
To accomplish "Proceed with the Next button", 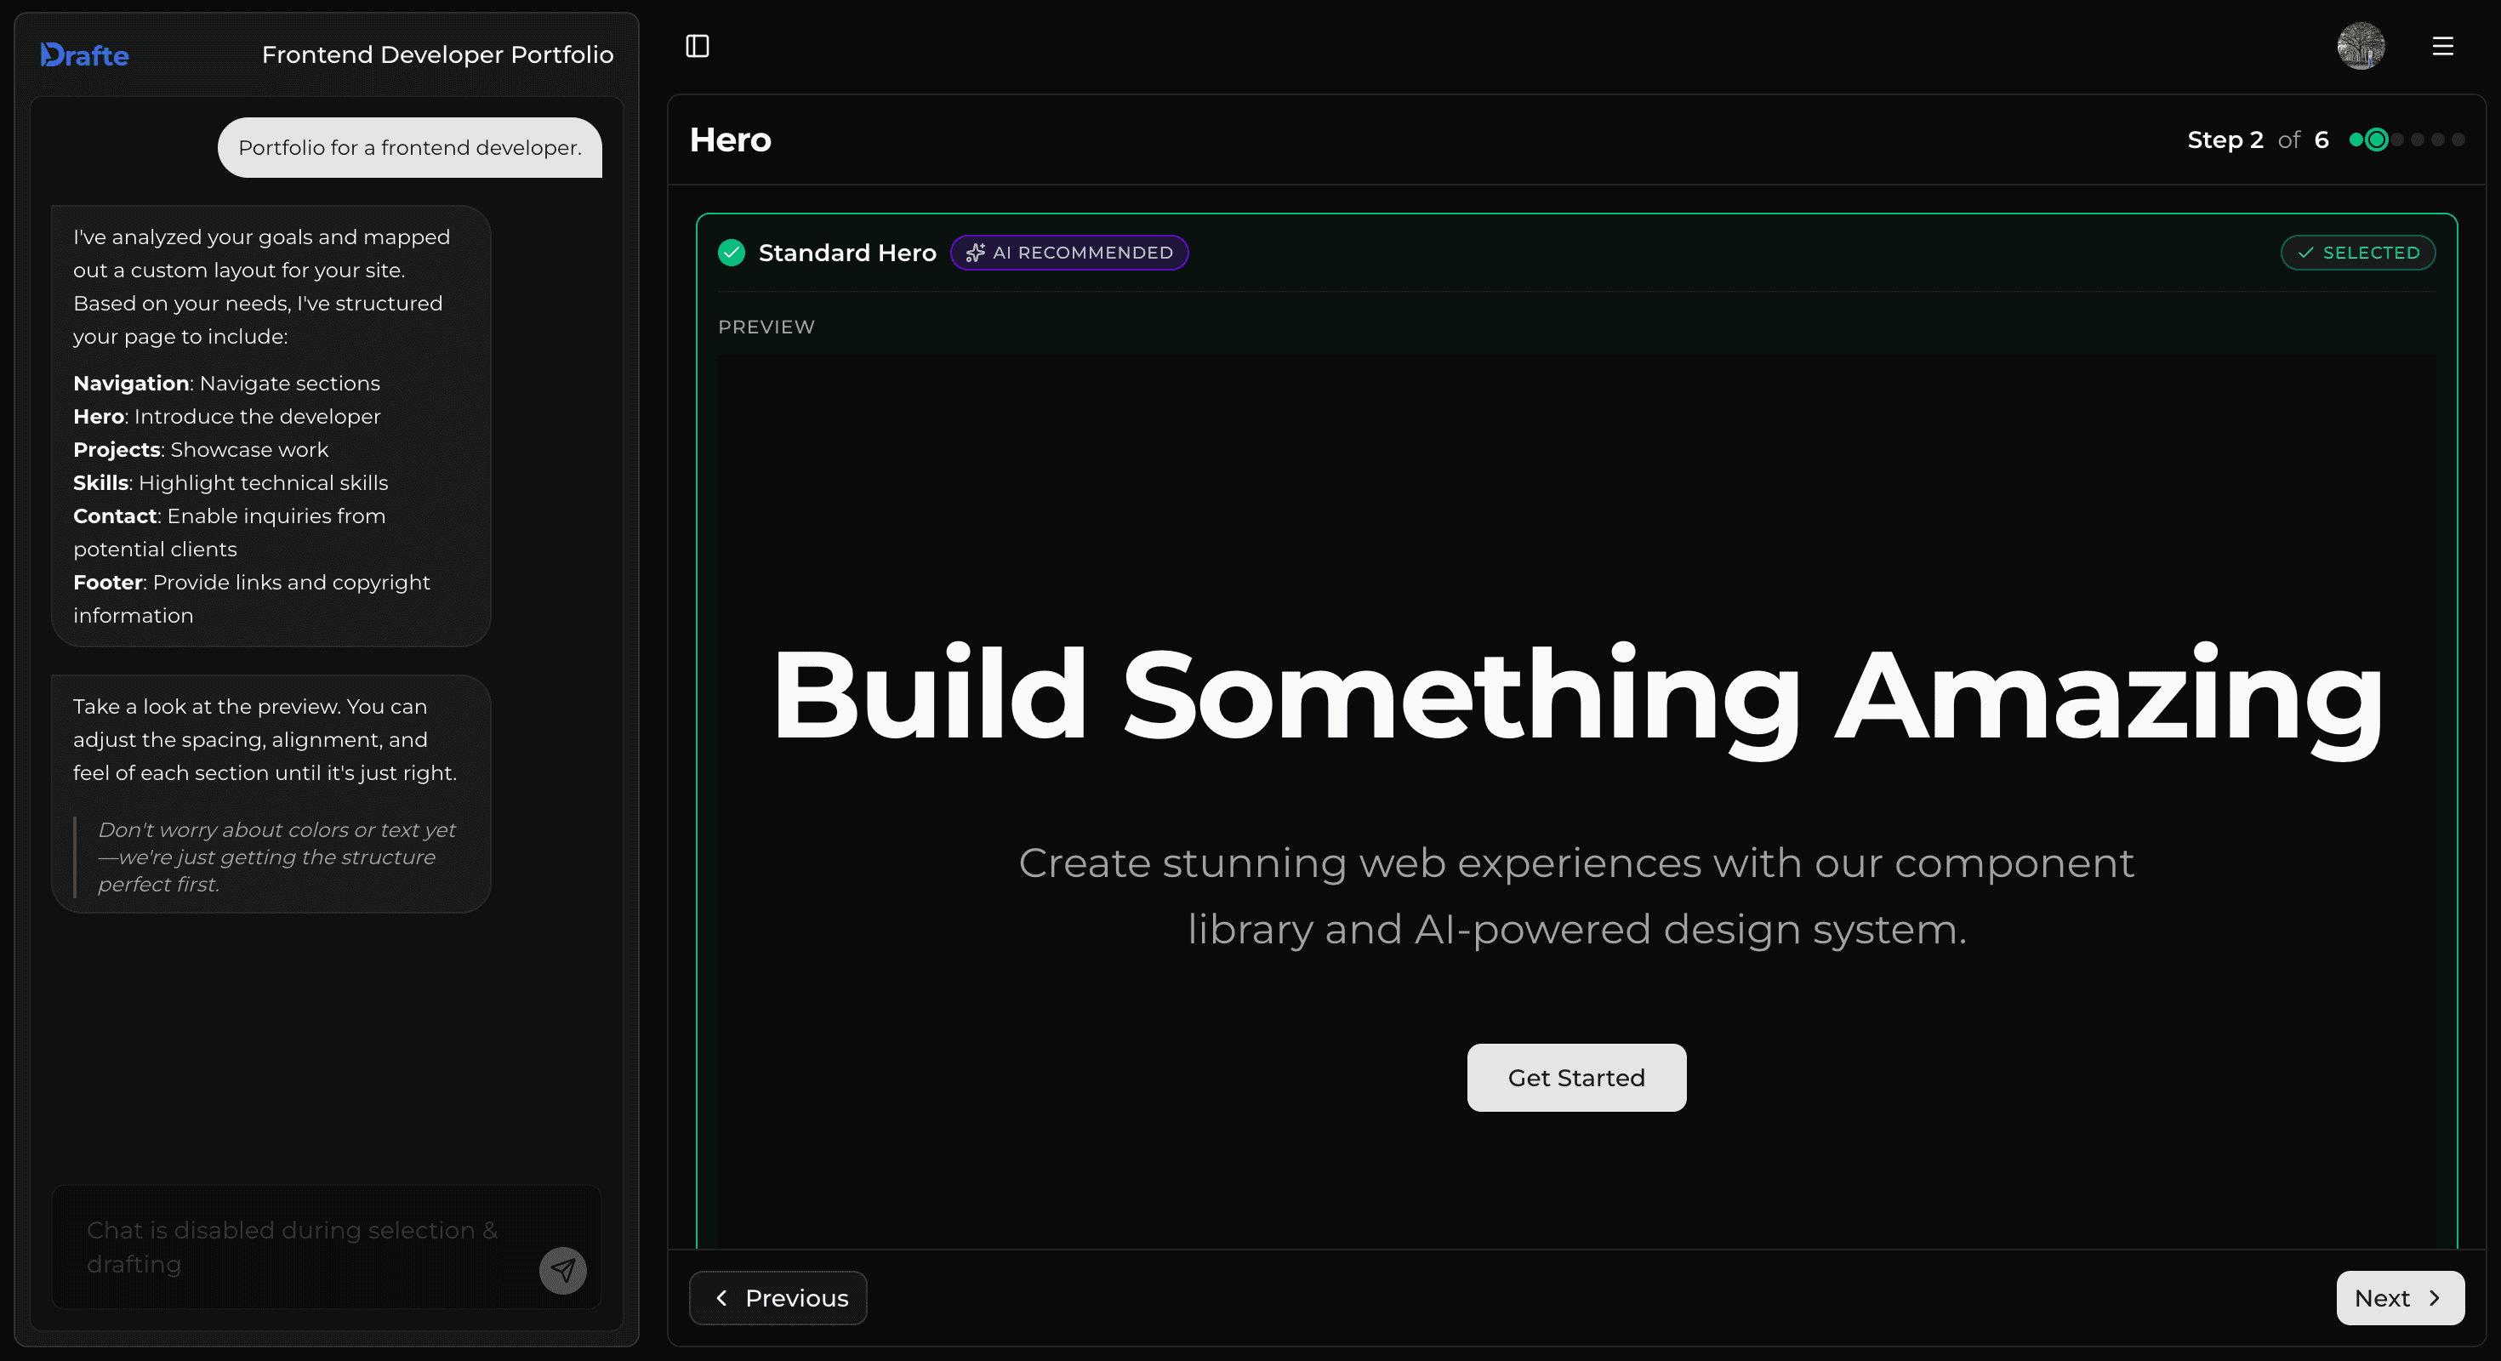I will tap(2399, 1298).
